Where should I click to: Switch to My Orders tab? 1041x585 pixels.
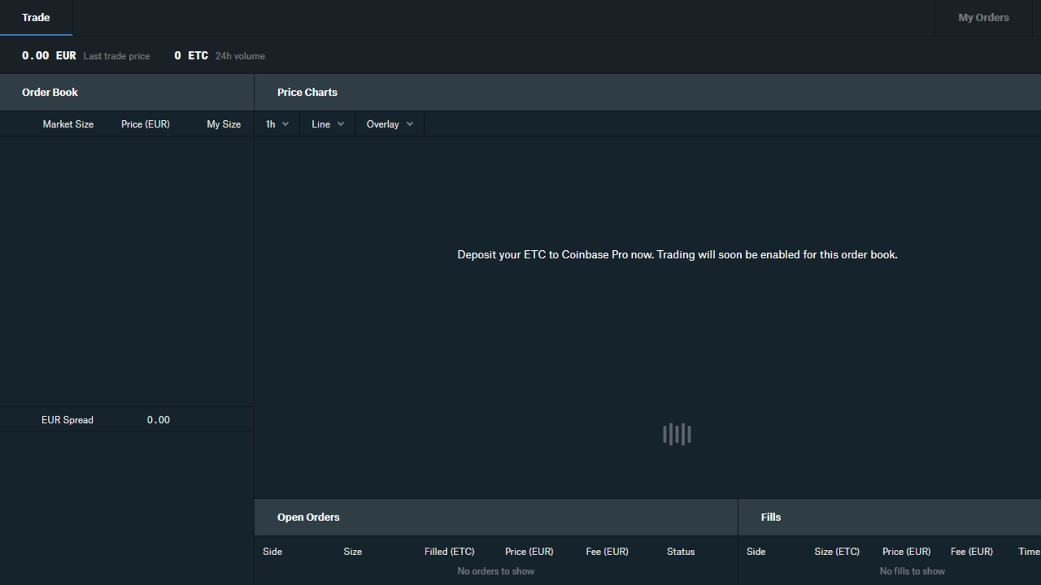(983, 17)
